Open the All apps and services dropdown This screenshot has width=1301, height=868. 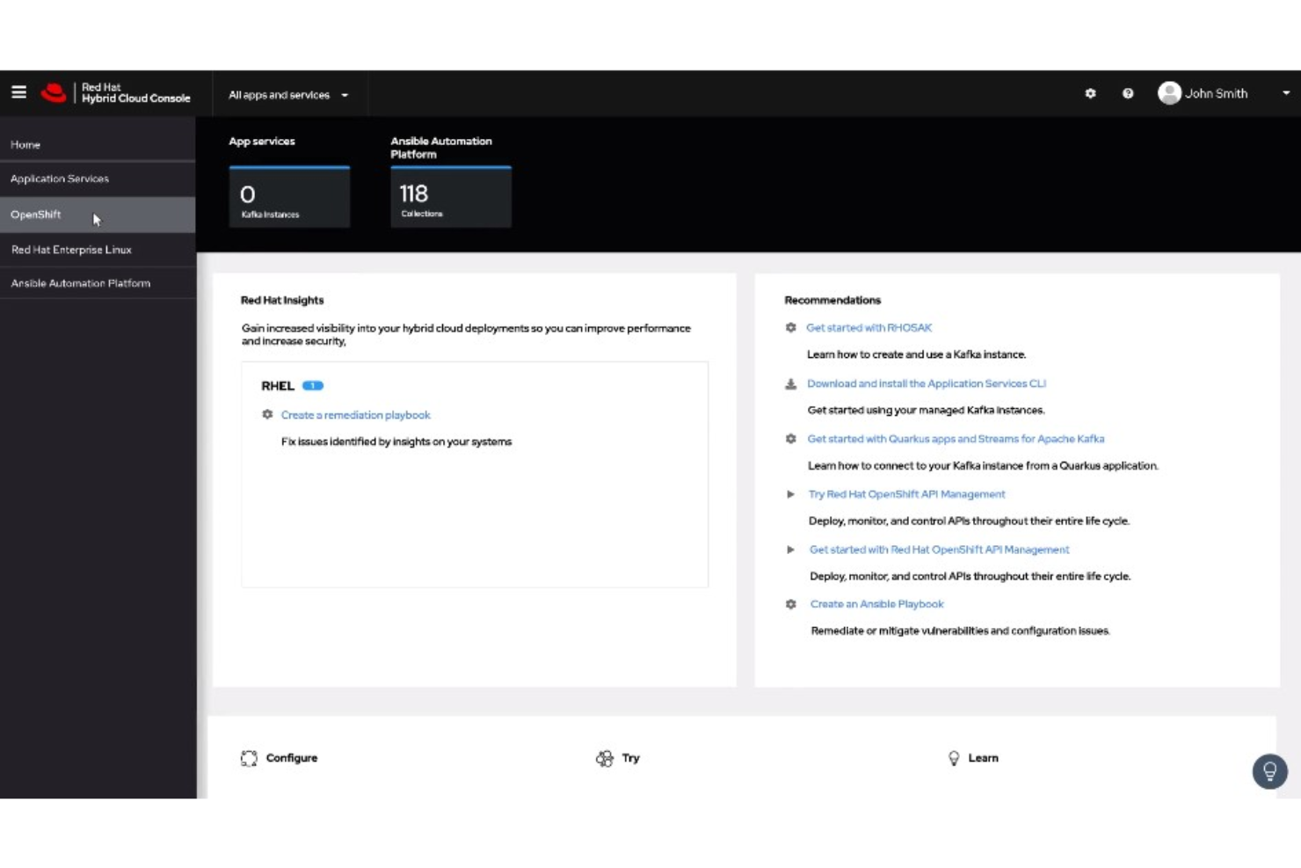coord(288,94)
